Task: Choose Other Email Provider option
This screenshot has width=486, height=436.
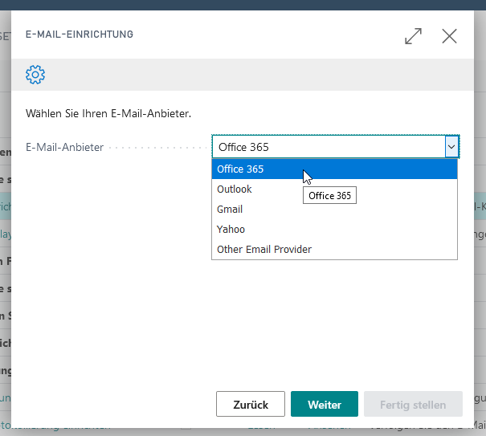Action: coord(334,249)
